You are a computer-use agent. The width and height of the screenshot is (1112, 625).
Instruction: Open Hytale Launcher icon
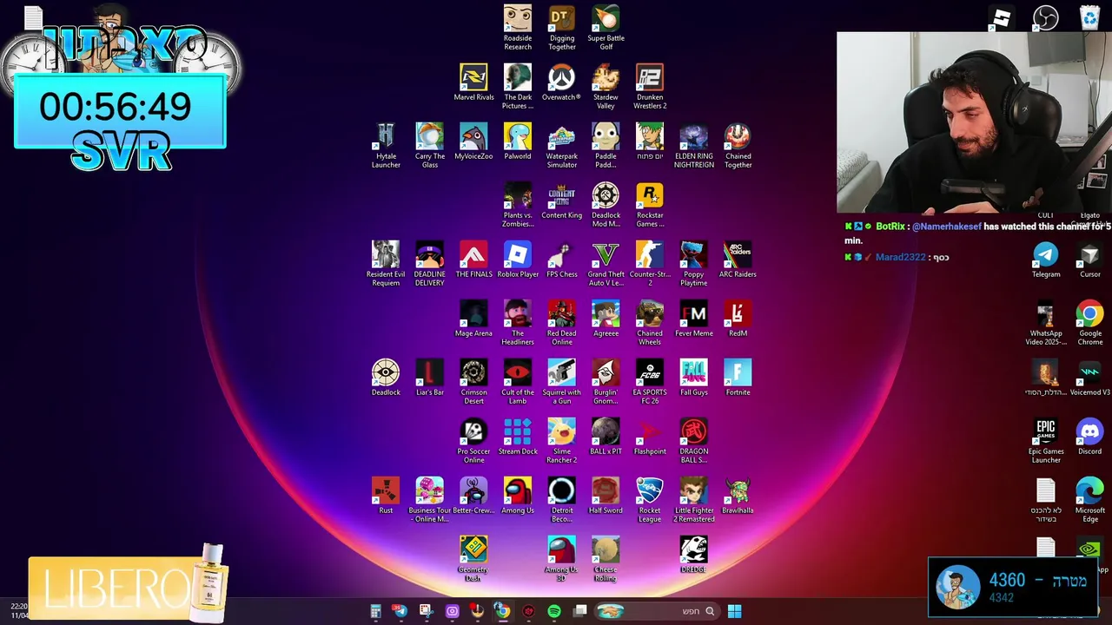tap(386, 146)
